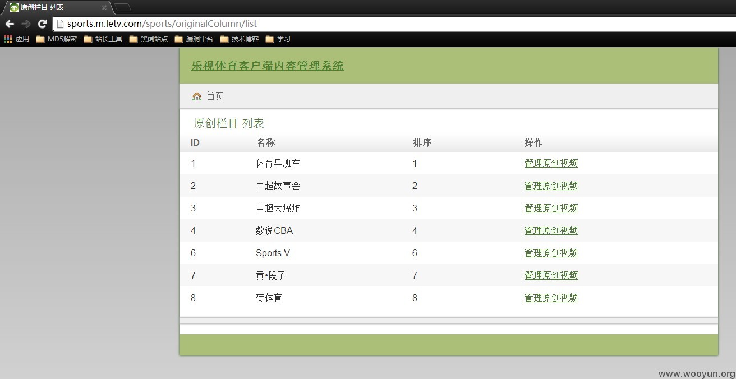The width and height of the screenshot is (736, 379).
Task: Select the 体育早班车 name cell
Action: coord(278,163)
